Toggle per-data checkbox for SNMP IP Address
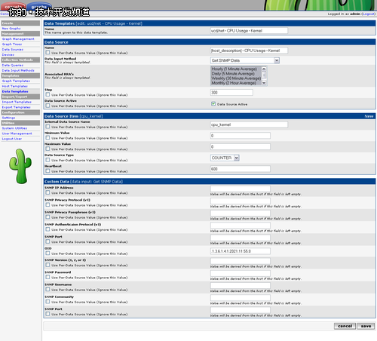This screenshot has width=377, height=341. click(48, 192)
